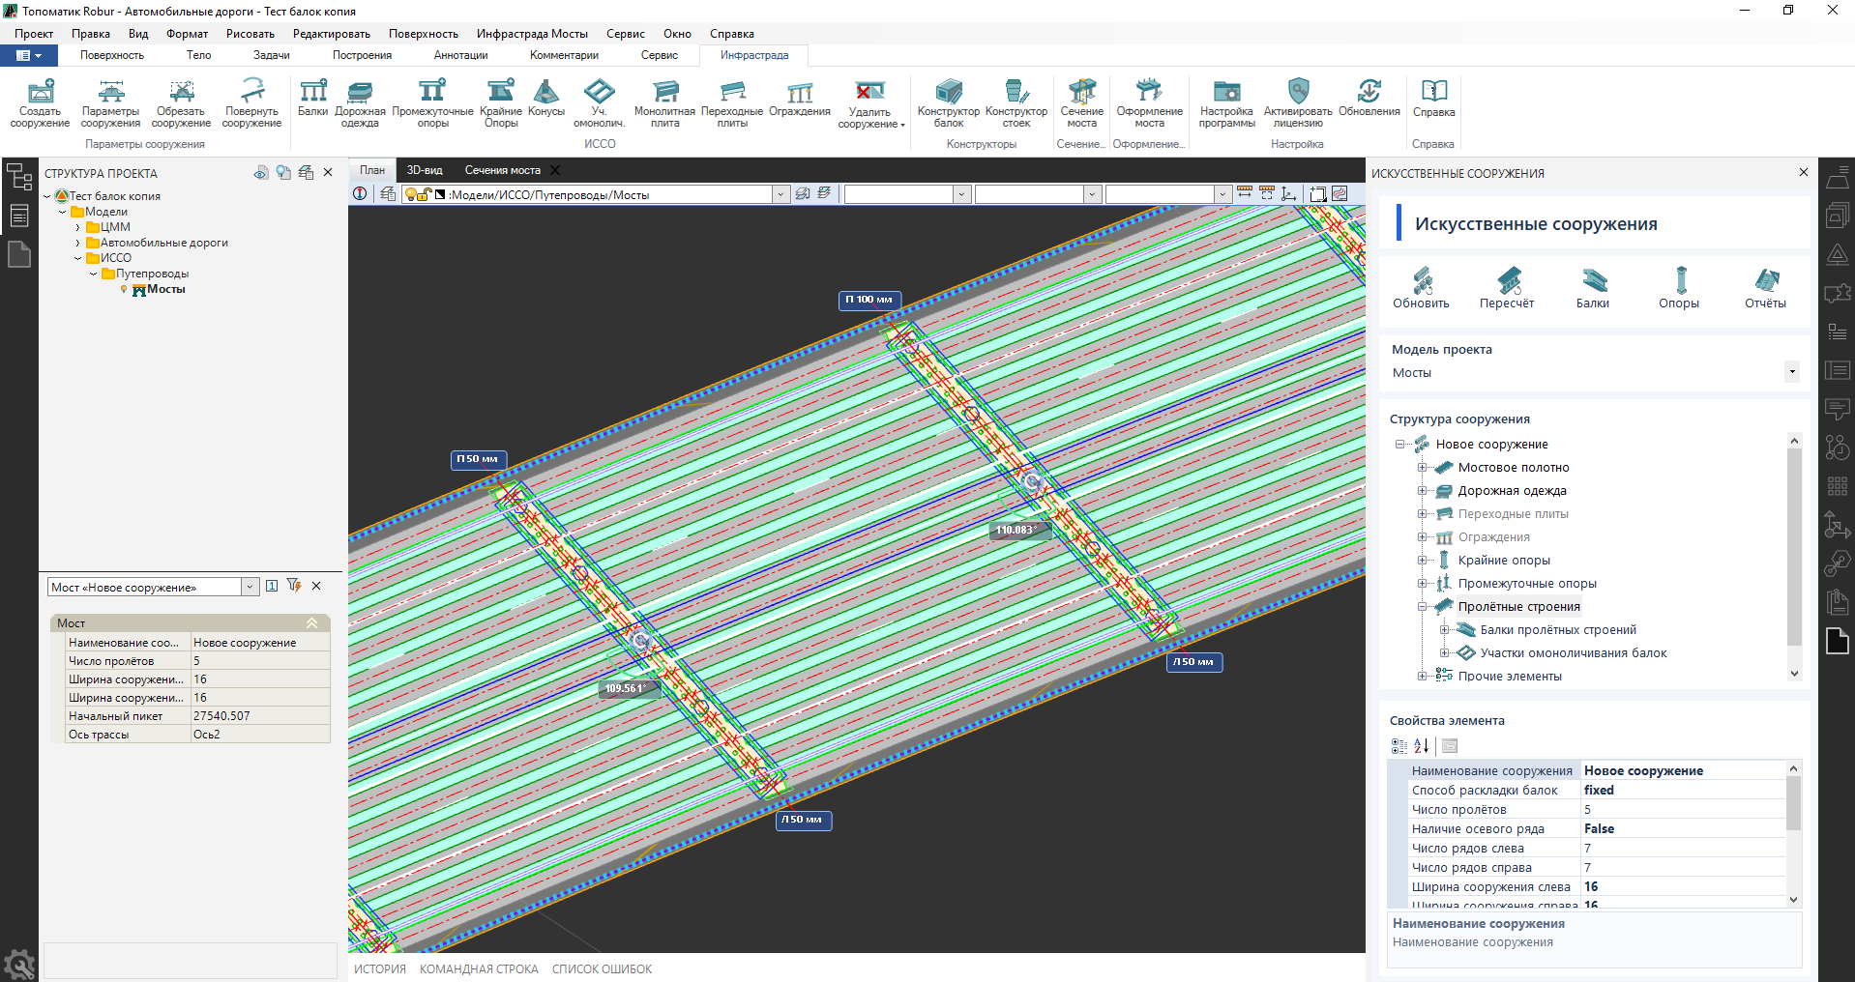The height and width of the screenshot is (982, 1855).
Task: Open Отчёты in the structures panel
Action: click(x=1765, y=288)
